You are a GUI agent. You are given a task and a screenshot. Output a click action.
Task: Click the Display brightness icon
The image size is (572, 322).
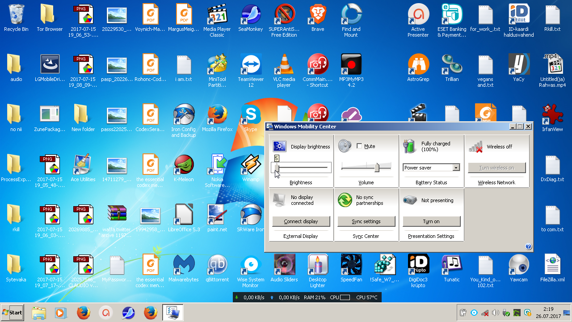pyautogui.click(x=279, y=146)
